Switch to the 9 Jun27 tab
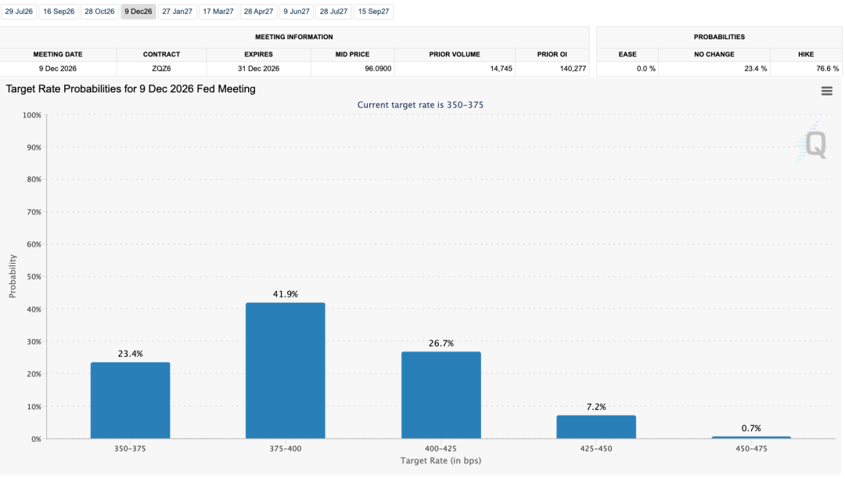This screenshot has width=845, height=479. [x=297, y=11]
